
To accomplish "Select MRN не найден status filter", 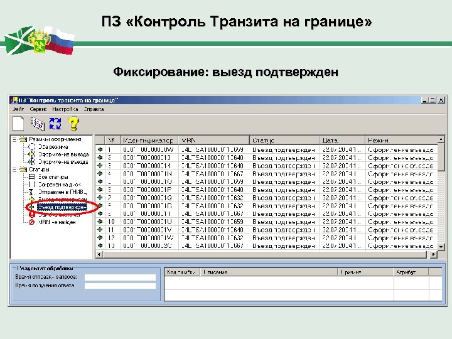I will [56, 222].
